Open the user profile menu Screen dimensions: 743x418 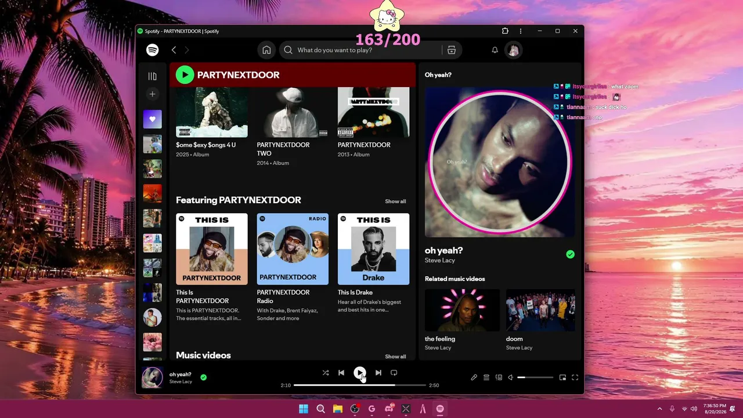pyautogui.click(x=513, y=50)
